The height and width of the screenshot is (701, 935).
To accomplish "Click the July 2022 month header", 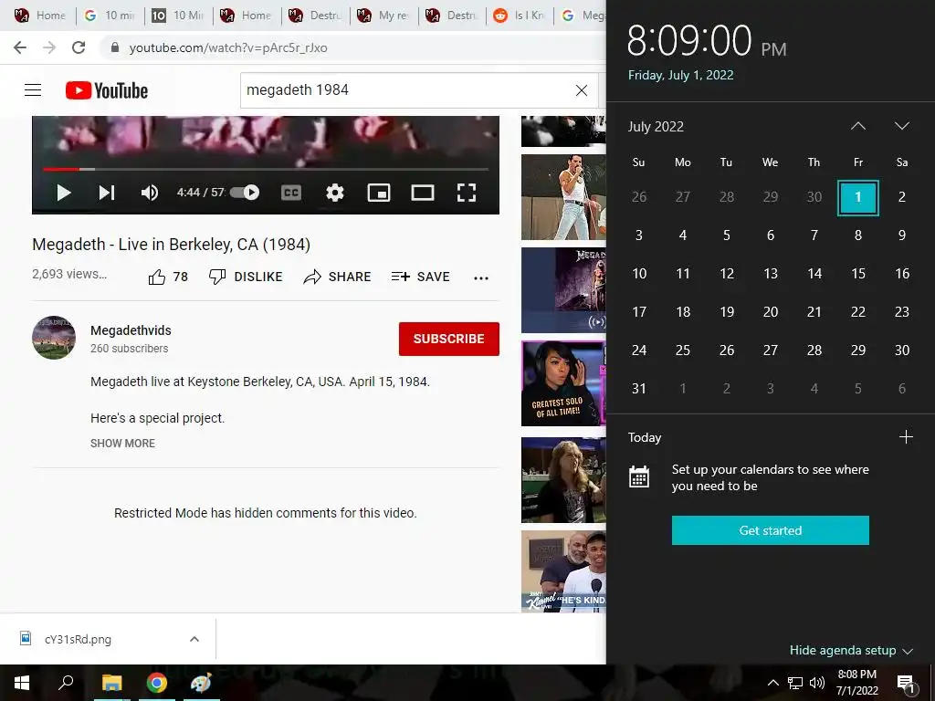I will [x=656, y=126].
